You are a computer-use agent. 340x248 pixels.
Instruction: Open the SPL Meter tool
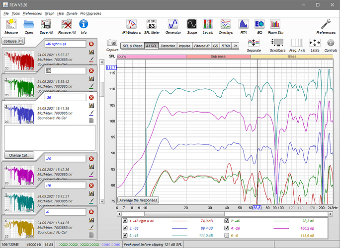[152, 24]
